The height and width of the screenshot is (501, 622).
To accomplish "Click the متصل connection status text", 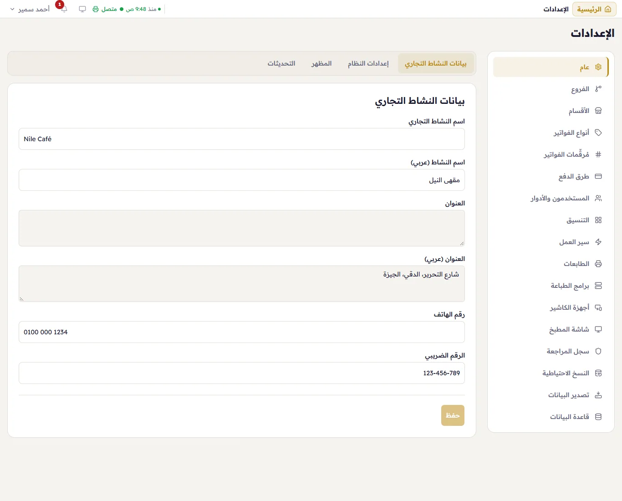I will coord(109,9).
